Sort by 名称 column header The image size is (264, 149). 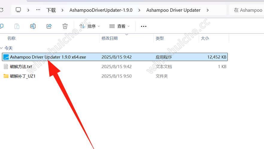11,38
